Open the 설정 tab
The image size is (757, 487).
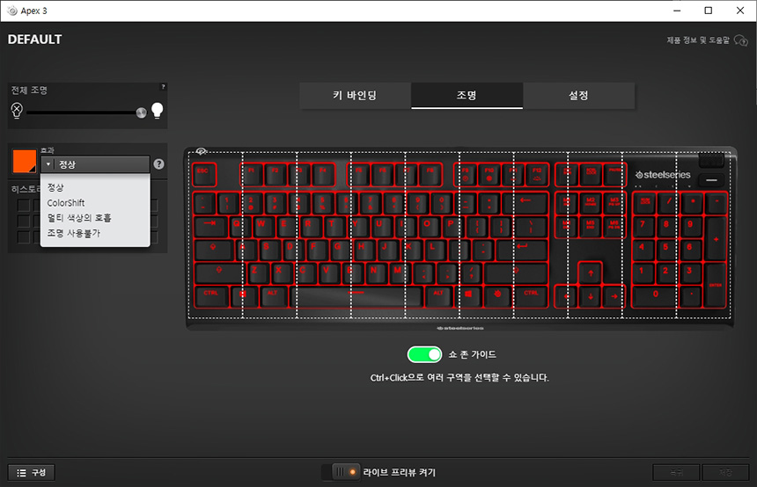578,96
